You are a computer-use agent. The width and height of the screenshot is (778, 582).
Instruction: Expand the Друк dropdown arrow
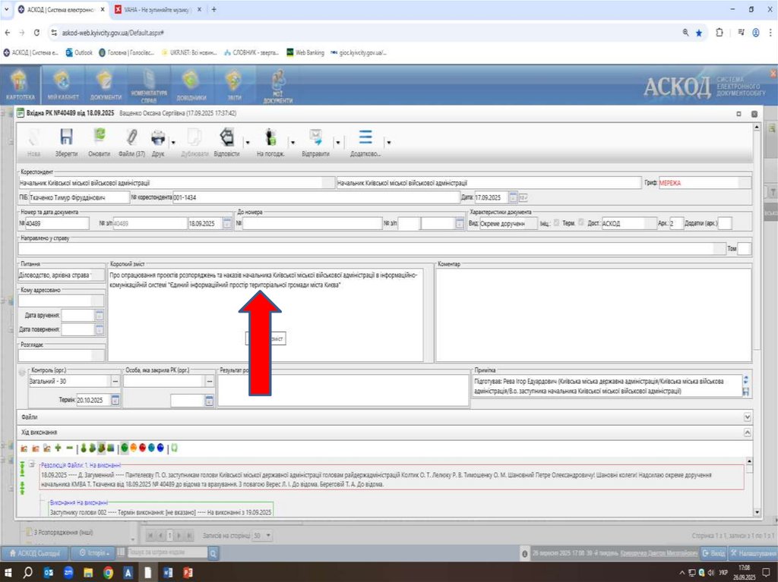[x=173, y=143]
